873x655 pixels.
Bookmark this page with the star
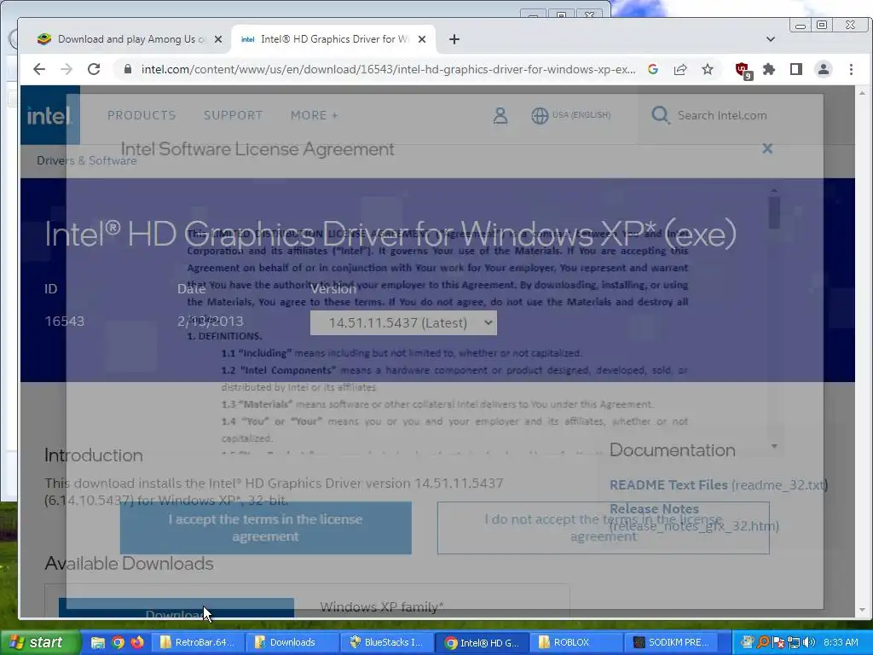pos(707,69)
